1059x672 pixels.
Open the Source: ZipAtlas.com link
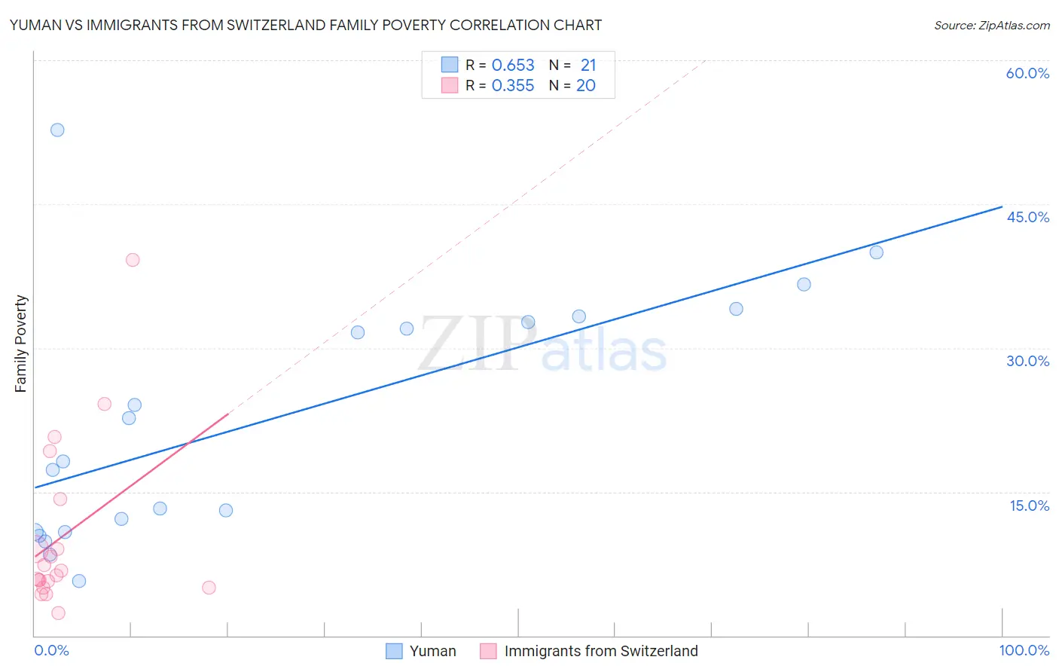(x=992, y=26)
